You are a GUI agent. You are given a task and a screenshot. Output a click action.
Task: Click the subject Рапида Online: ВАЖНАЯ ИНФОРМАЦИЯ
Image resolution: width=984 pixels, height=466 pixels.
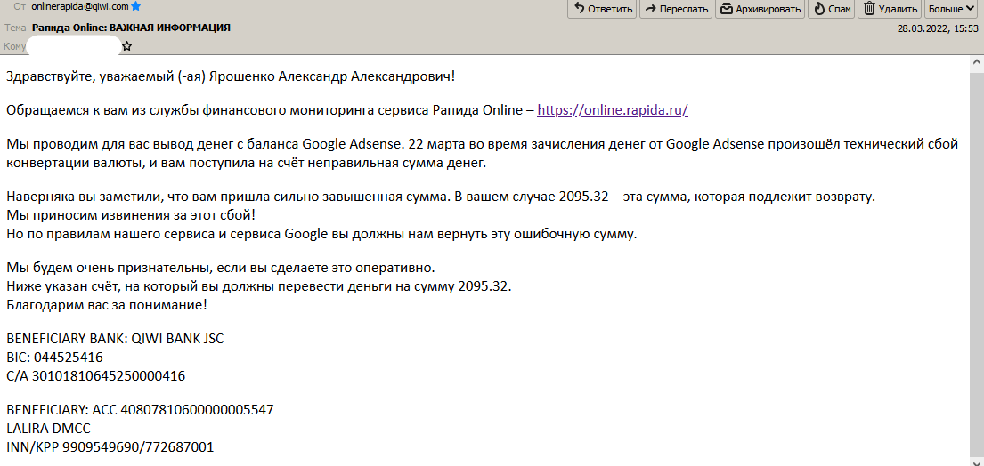(131, 28)
